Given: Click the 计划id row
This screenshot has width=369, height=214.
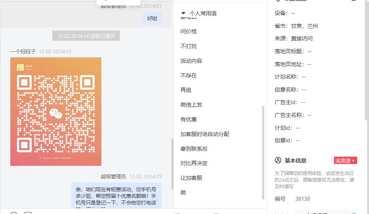Looking at the screenshot, I should pos(287,128).
